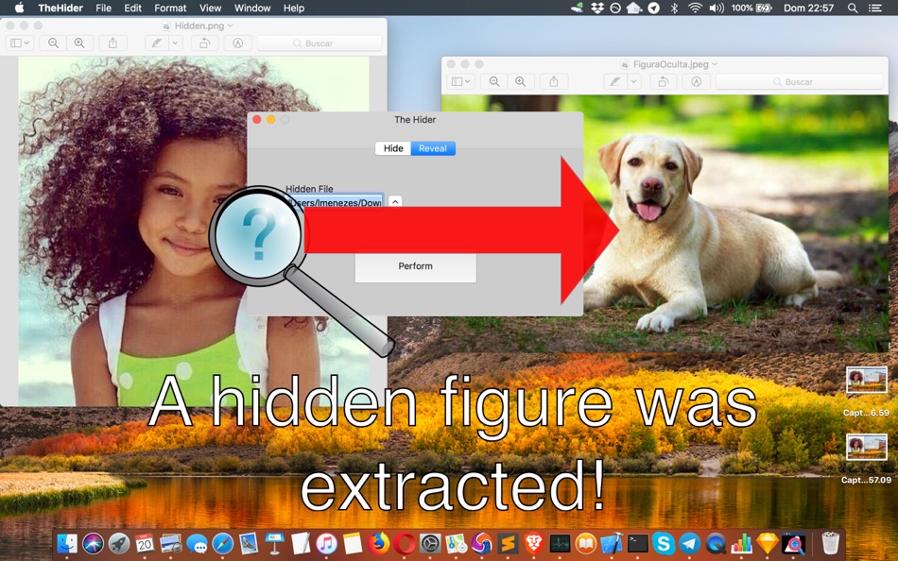
Task: Select the Capt...6.59 desktop screenshot thumbnail
Action: [x=866, y=381]
